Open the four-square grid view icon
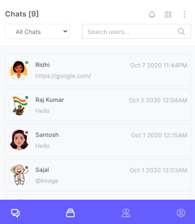The width and height of the screenshot is (195, 224). click(x=168, y=15)
